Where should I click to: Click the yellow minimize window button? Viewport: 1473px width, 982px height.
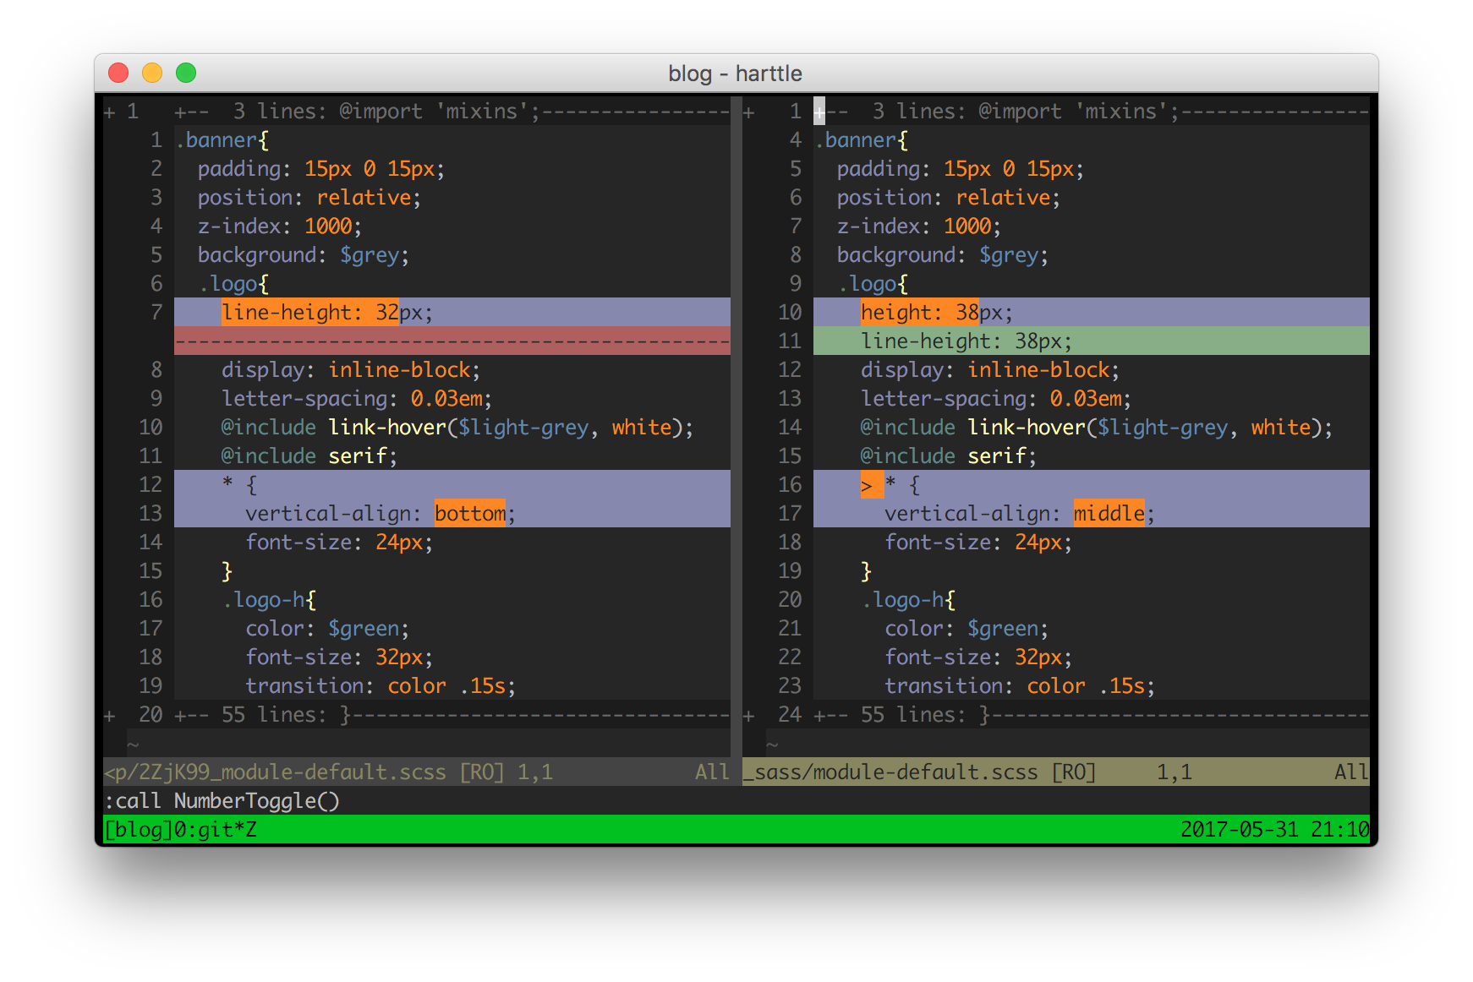(x=152, y=74)
